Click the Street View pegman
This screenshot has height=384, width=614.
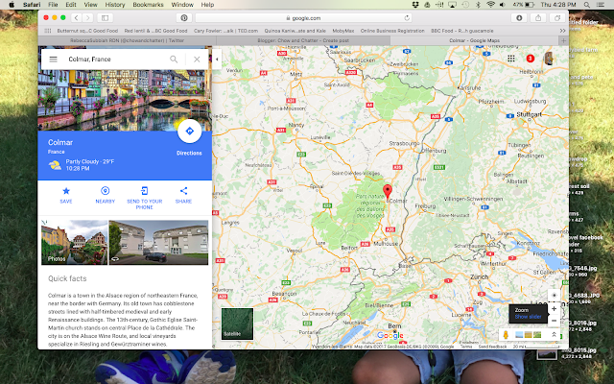click(506, 335)
